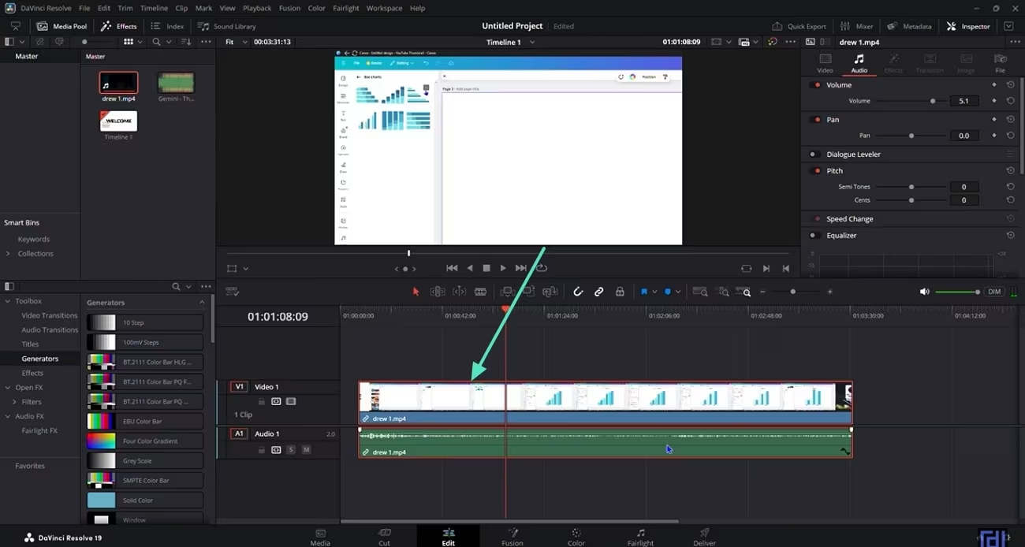
Task: Click the Quick Export button
Action: coord(799,26)
